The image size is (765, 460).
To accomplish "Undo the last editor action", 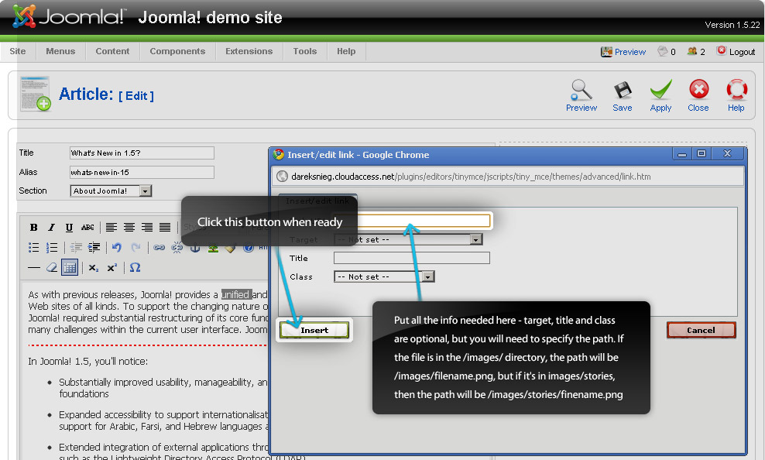I will (x=117, y=248).
